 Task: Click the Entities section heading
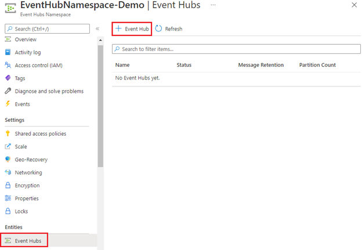click(x=13, y=227)
